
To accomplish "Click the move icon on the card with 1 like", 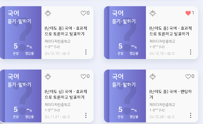I will point(152,13).
